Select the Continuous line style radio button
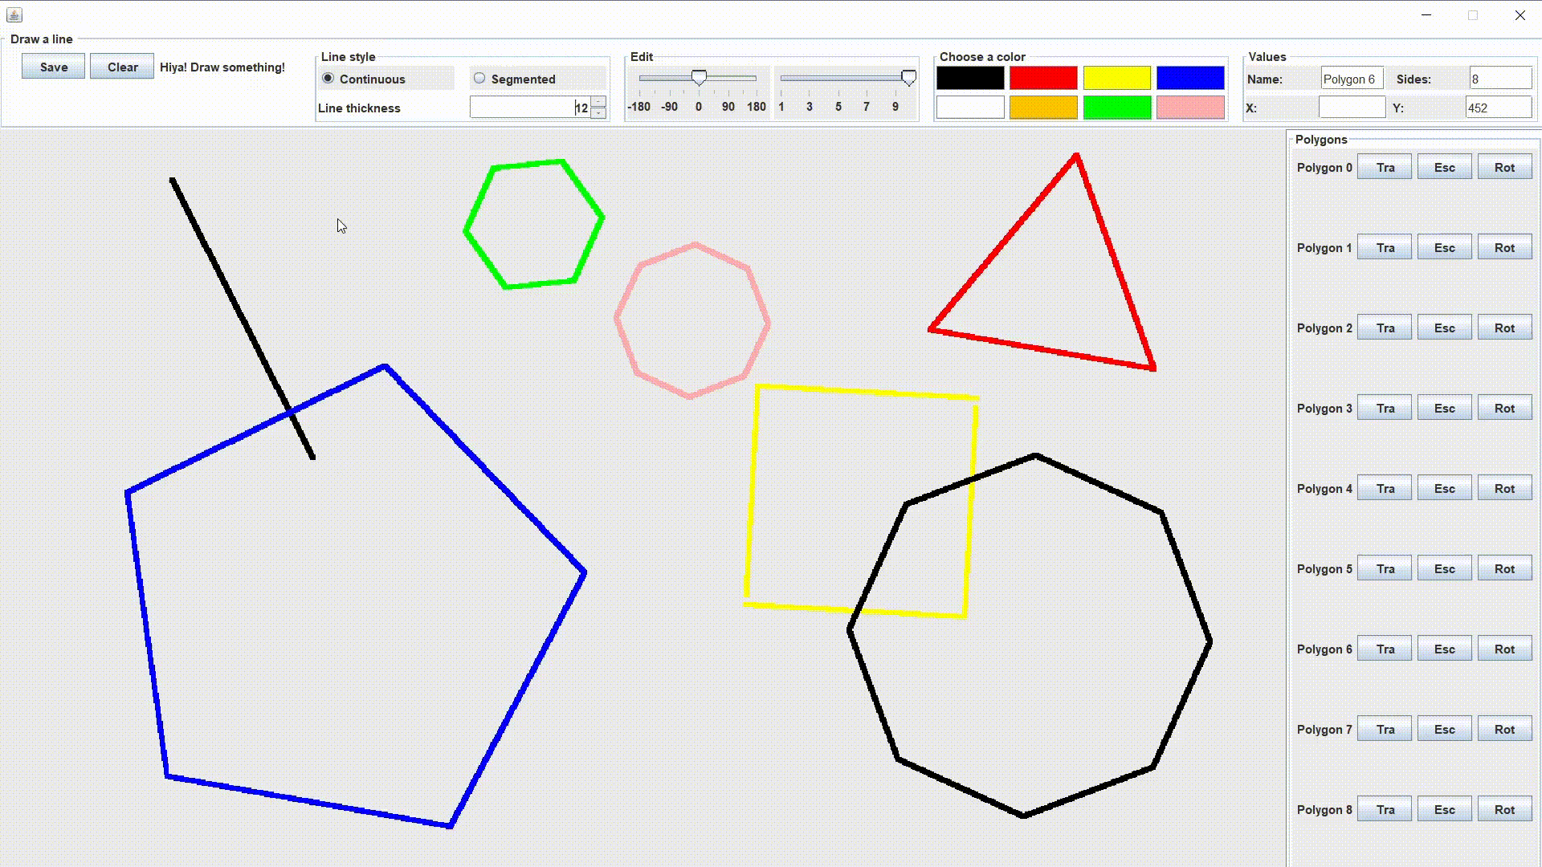Image resolution: width=1542 pixels, height=867 pixels. (328, 79)
